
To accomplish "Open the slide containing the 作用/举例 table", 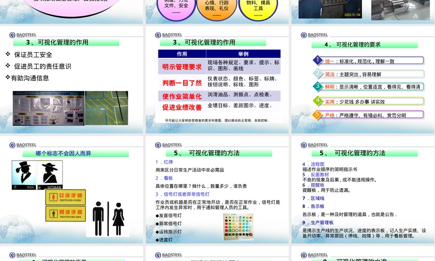I will (x=217, y=80).
